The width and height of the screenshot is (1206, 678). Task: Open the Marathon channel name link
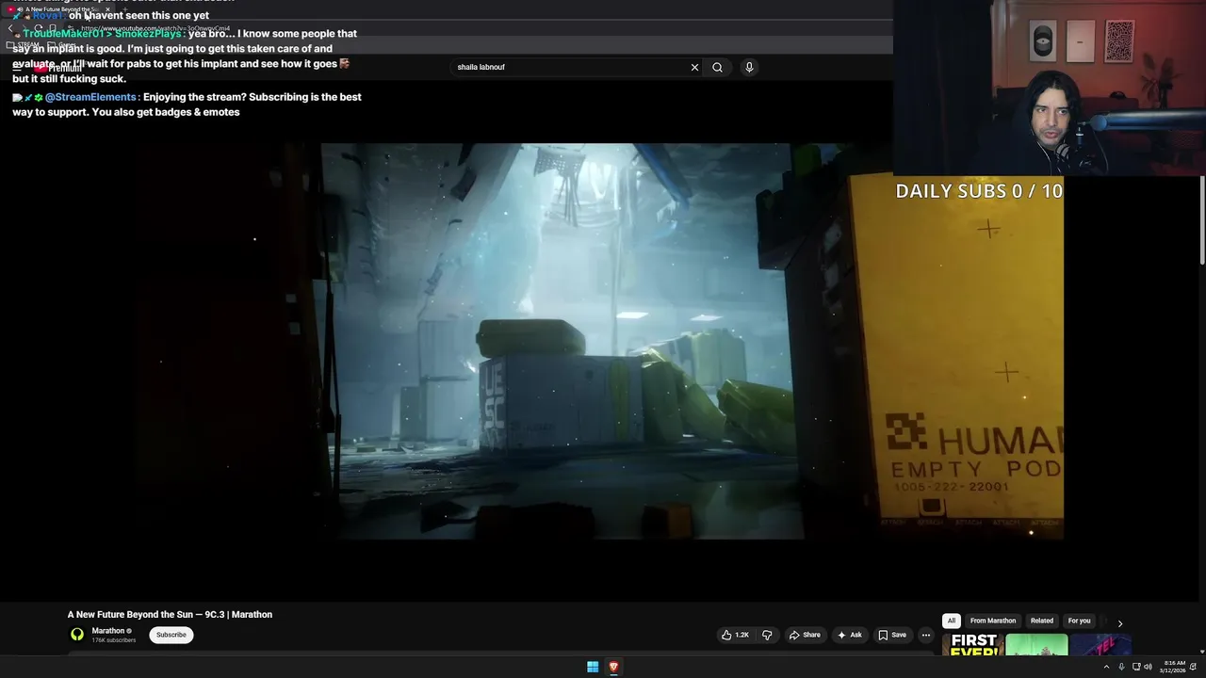click(x=108, y=631)
